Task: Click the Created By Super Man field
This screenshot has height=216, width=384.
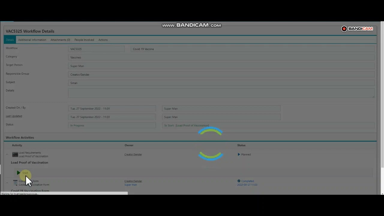Action: pos(221,109)
